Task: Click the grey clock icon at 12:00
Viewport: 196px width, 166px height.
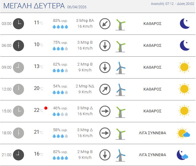Action: 19,89
